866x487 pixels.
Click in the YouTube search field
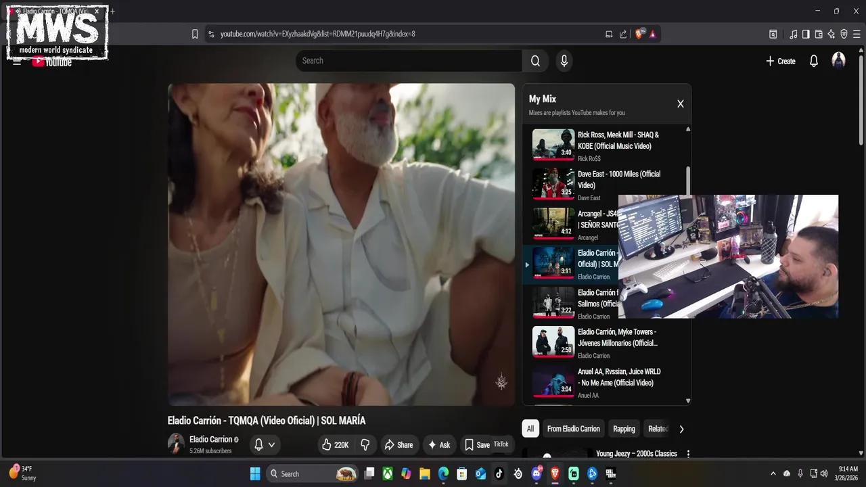409,61
